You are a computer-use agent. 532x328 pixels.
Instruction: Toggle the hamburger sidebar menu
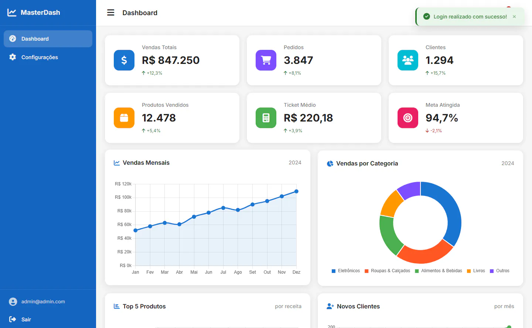pos(111,13)
